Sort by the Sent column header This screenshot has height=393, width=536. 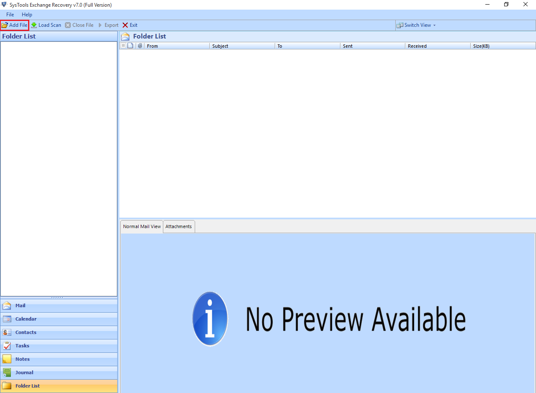[x=373, y=46]
